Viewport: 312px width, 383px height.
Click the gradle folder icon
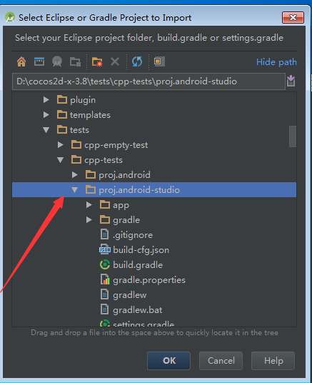click(105, 219)
